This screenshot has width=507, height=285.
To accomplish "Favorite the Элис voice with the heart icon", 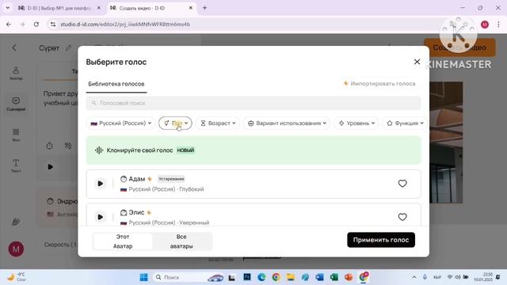I will (x=402, y=217).
